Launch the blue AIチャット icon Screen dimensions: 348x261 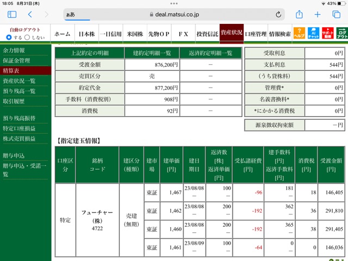pyautogui.click(x=313, y=33)
